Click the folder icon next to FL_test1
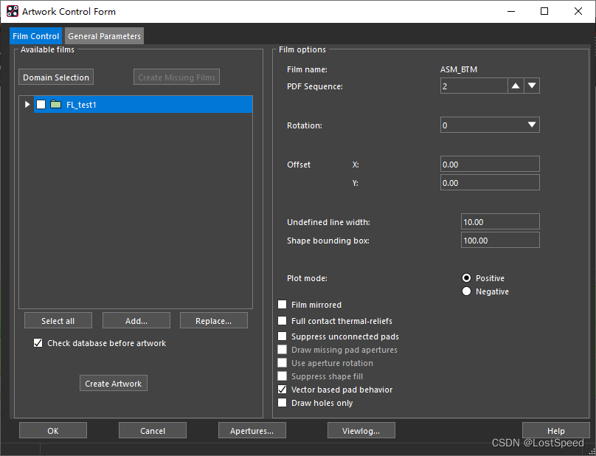This screenshot has height=456, width=596. [x=55, y=105]
